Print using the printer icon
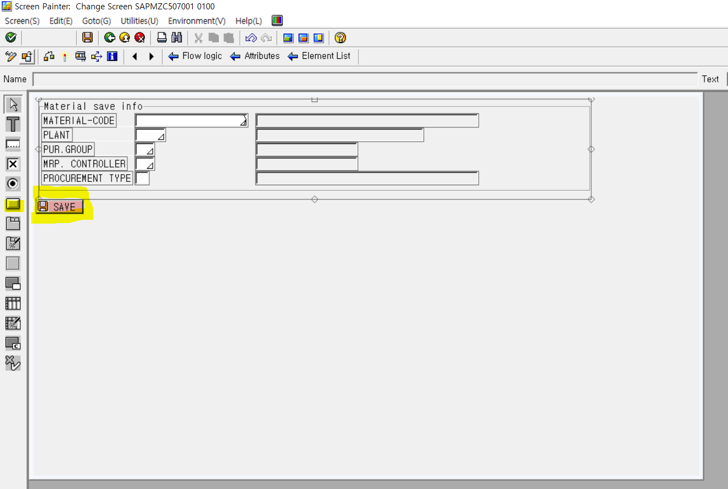Image resolution: width=728 pixels, height=489 pixels. 162,37
